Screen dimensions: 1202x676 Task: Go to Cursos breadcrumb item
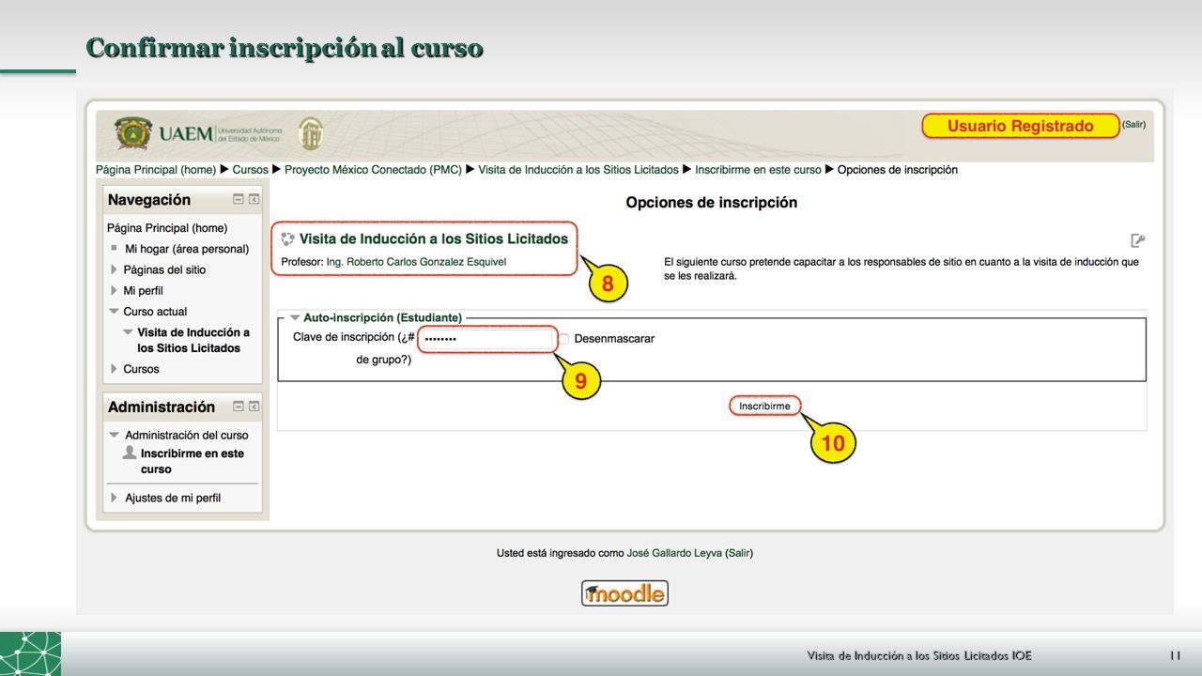tap(251, 170)
